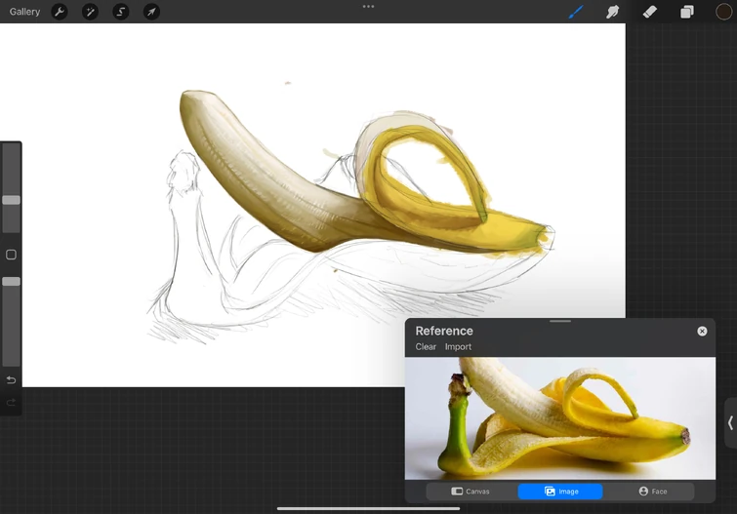Image resolution: width=737 pixels, height=514 pixels.
Task: Undo the last action
Action: (x=11, y=379)
